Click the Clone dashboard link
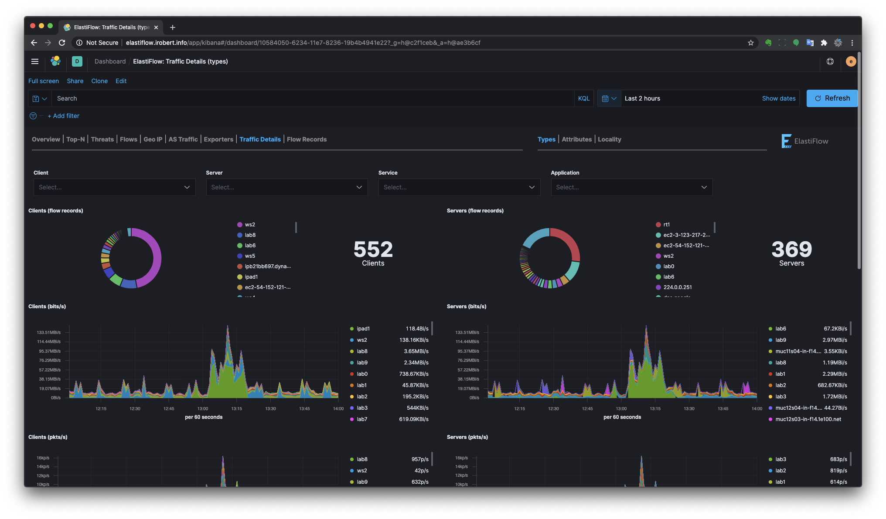This screenshot has width=886, height=519. pyautogui.click(x=99, y=81)
